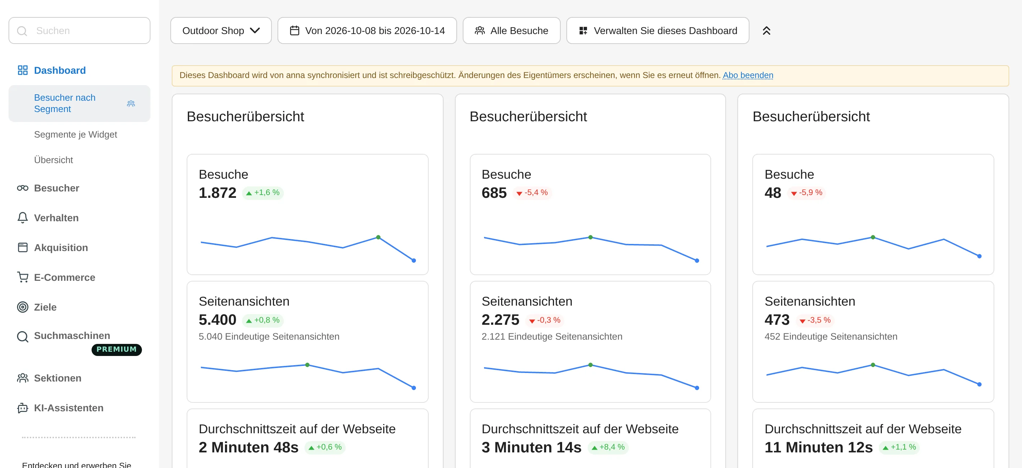Expand the Besucher menu section
Image resolution: width=1022 pixels, height=468 pixels.
pos(56,188)
